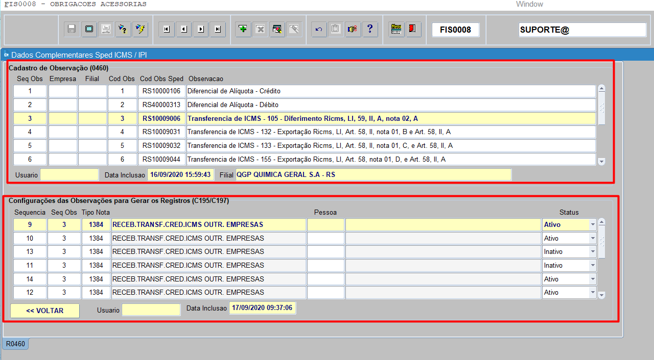
Task: Click the Execute Query lightning icon
Action: [140, 29]
